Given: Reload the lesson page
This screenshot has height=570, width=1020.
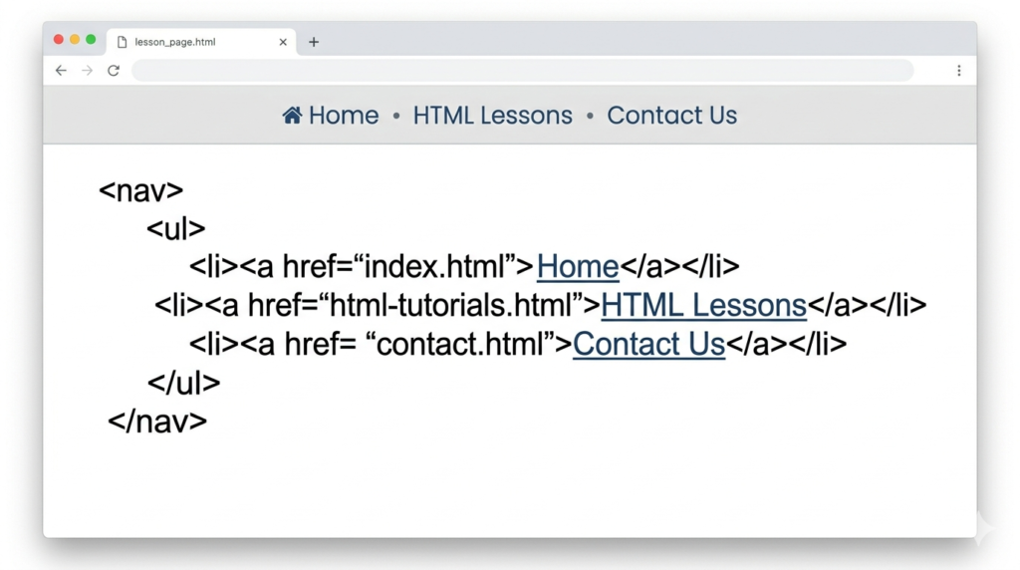Looking at the screenshot, I should (x=114, y=71).
